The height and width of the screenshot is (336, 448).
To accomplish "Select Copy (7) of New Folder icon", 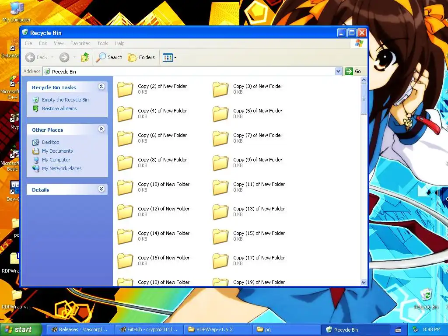I will coord(220,139).
